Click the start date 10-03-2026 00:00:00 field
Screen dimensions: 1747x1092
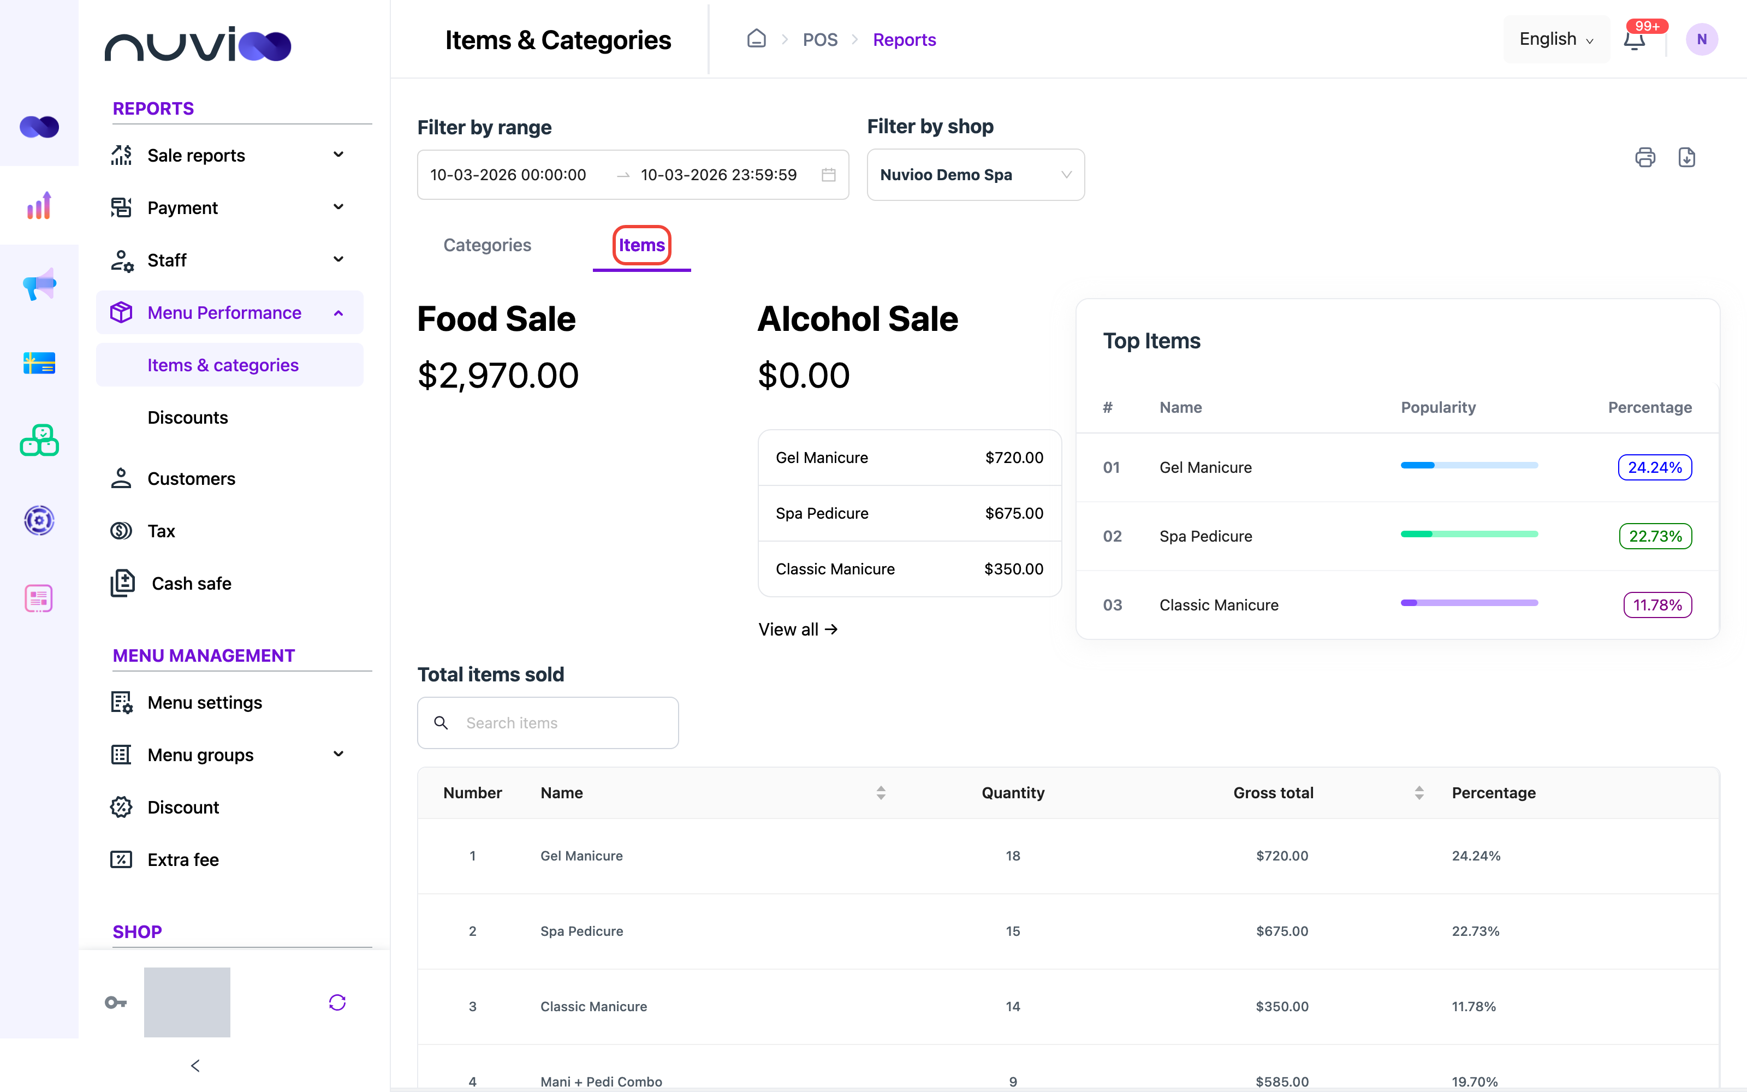point(508,175)
